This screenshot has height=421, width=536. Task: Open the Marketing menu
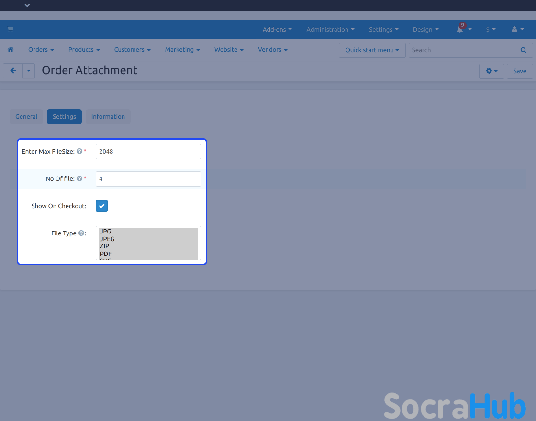pos(182,50)
